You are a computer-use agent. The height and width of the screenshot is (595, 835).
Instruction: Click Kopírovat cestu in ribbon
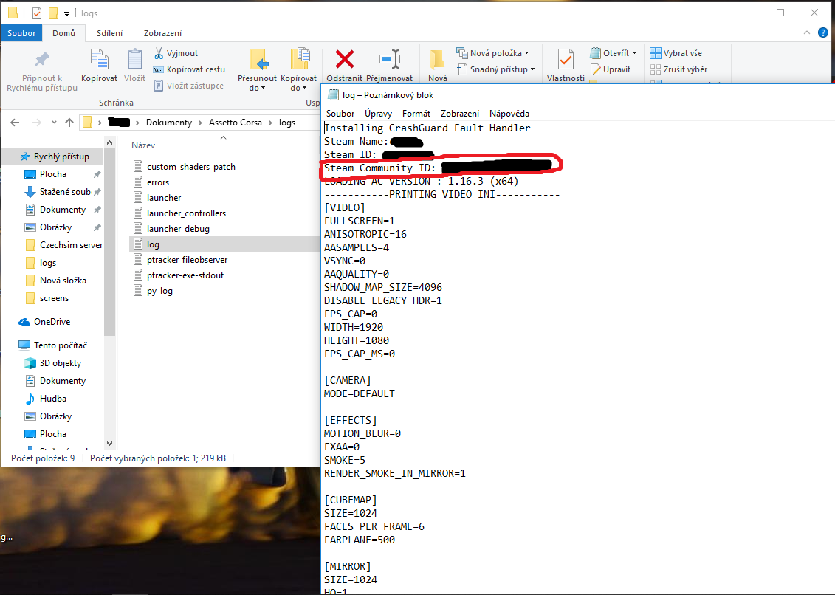[189, 69]
